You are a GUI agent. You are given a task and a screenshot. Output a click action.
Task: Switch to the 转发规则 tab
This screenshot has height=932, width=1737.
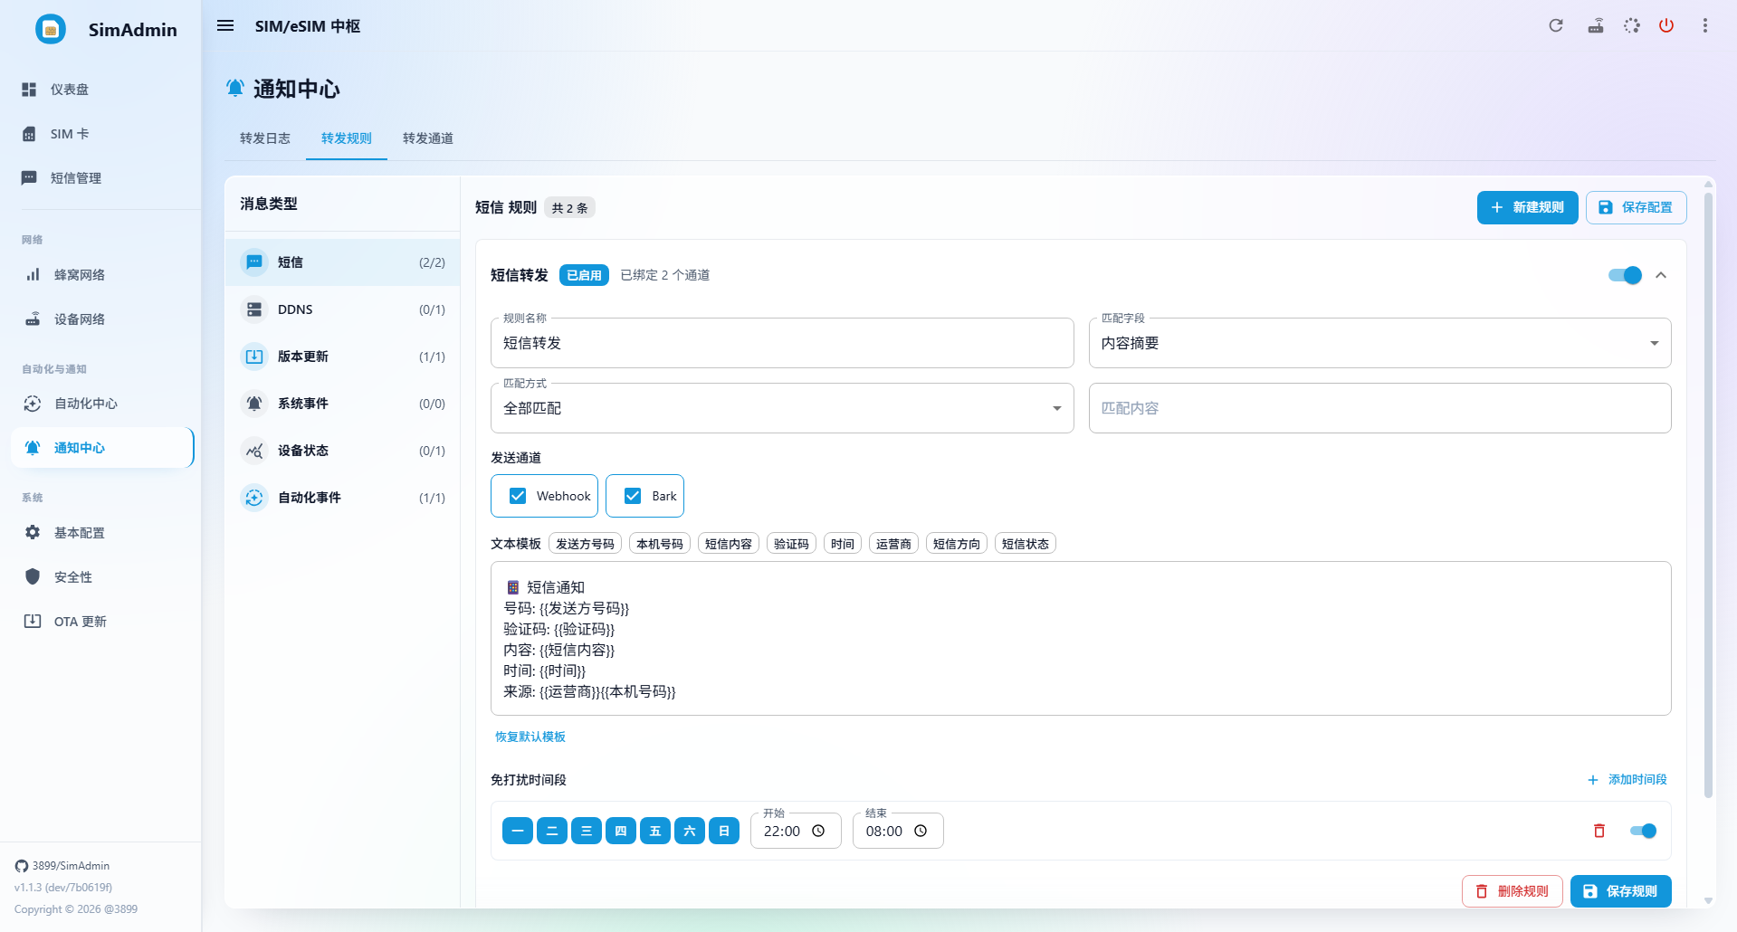[x=347, y=138]
